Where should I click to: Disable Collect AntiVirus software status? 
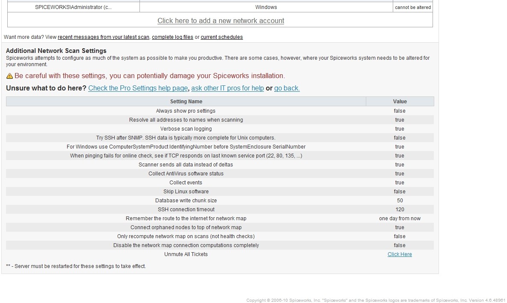[399, 173]
